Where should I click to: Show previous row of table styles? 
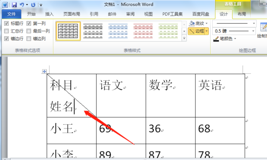(184, 24)
